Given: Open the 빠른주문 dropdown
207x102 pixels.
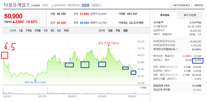Looking at the screenshot, I should [199, 5].
